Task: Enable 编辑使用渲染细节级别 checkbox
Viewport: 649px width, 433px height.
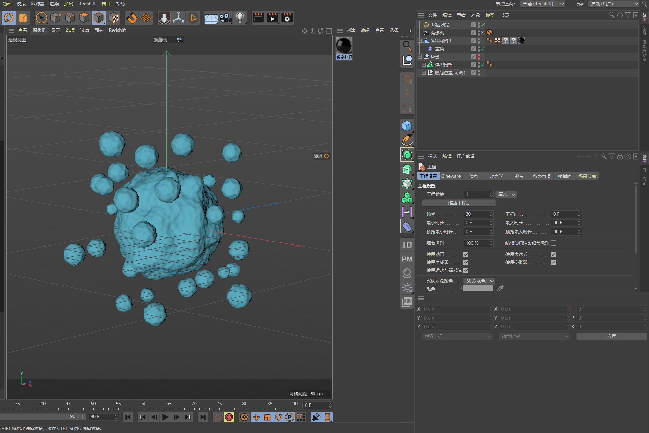Action: (553, 243)
